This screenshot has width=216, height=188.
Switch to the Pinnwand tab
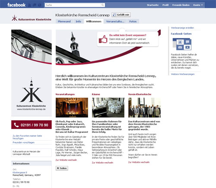click(64, 22)
